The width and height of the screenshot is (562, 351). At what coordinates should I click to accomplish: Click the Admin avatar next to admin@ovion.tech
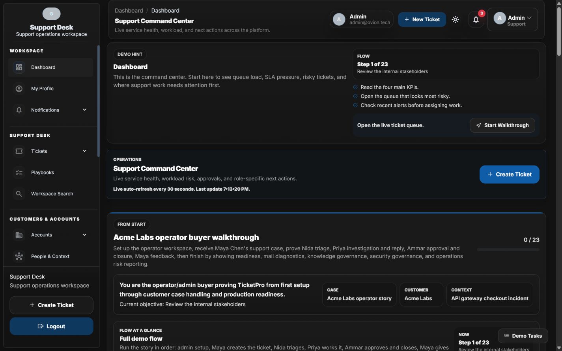click(x=339, y=19)
